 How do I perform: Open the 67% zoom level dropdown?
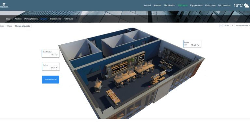tap(227, 25)
